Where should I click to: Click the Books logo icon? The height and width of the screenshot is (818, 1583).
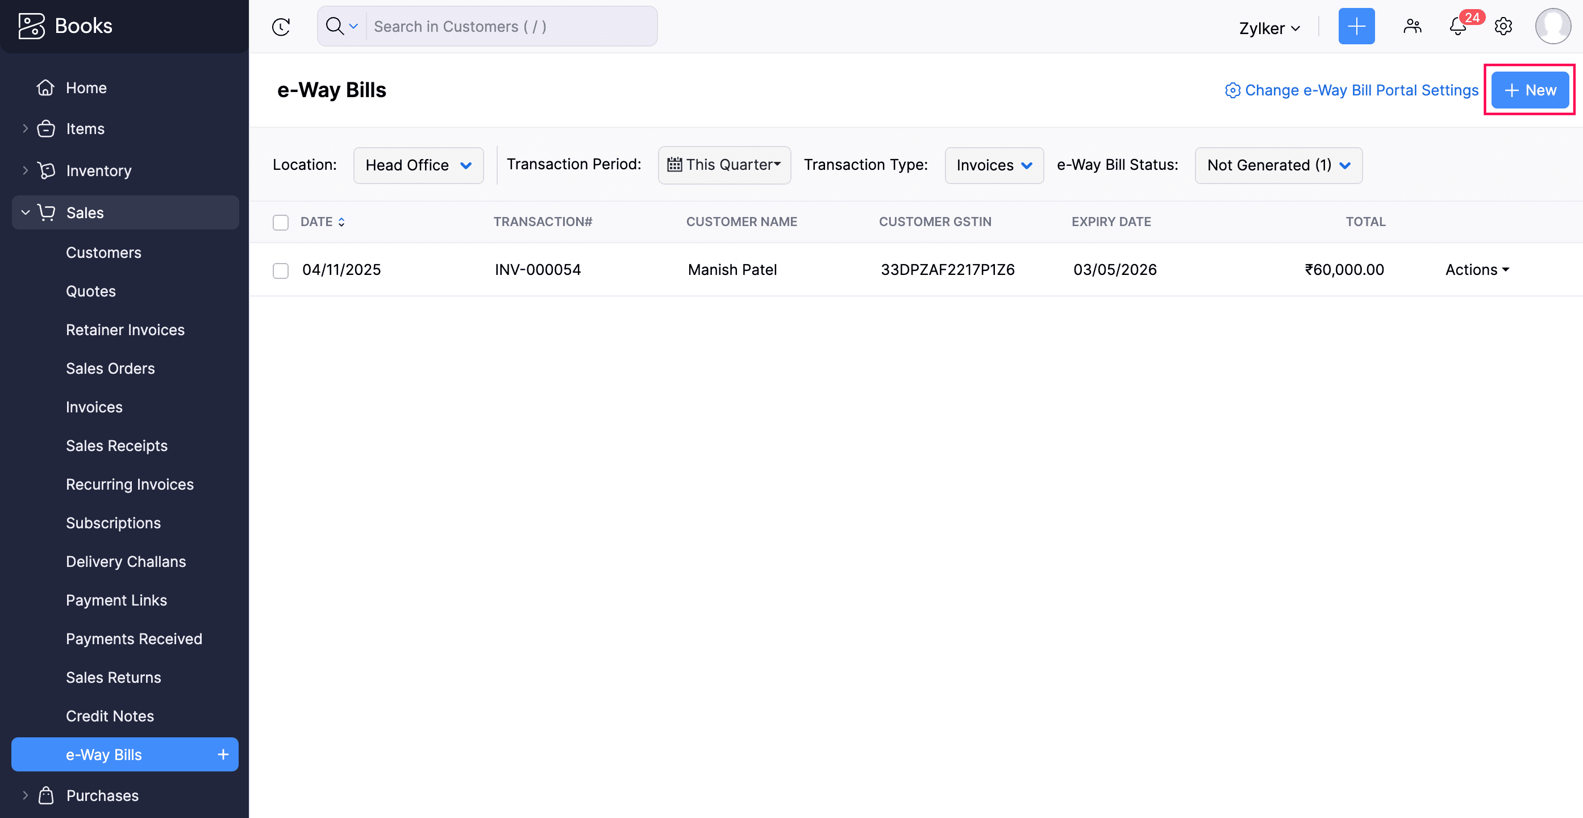[31, 26]
